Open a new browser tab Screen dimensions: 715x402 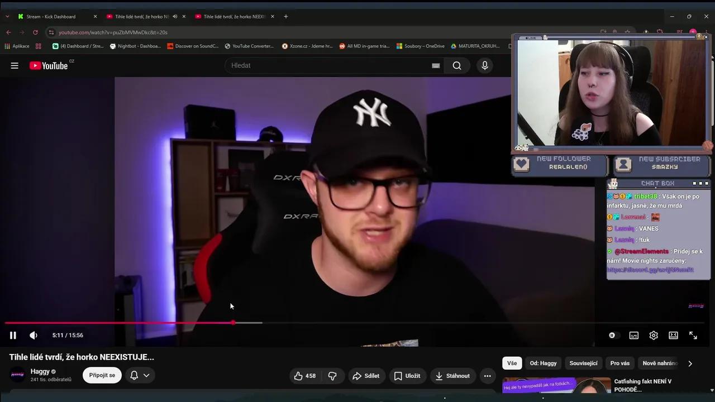(286, 17)
